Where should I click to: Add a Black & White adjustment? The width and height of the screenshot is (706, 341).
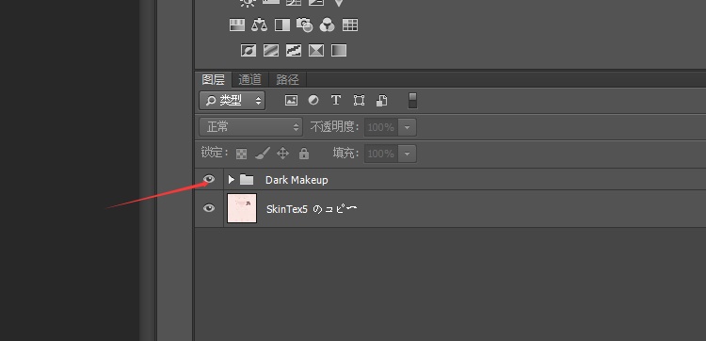(282, 24)
